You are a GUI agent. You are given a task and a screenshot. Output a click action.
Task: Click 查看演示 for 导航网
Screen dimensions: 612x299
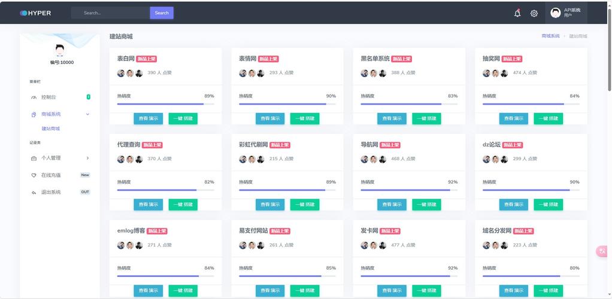(x=392, y=205)
